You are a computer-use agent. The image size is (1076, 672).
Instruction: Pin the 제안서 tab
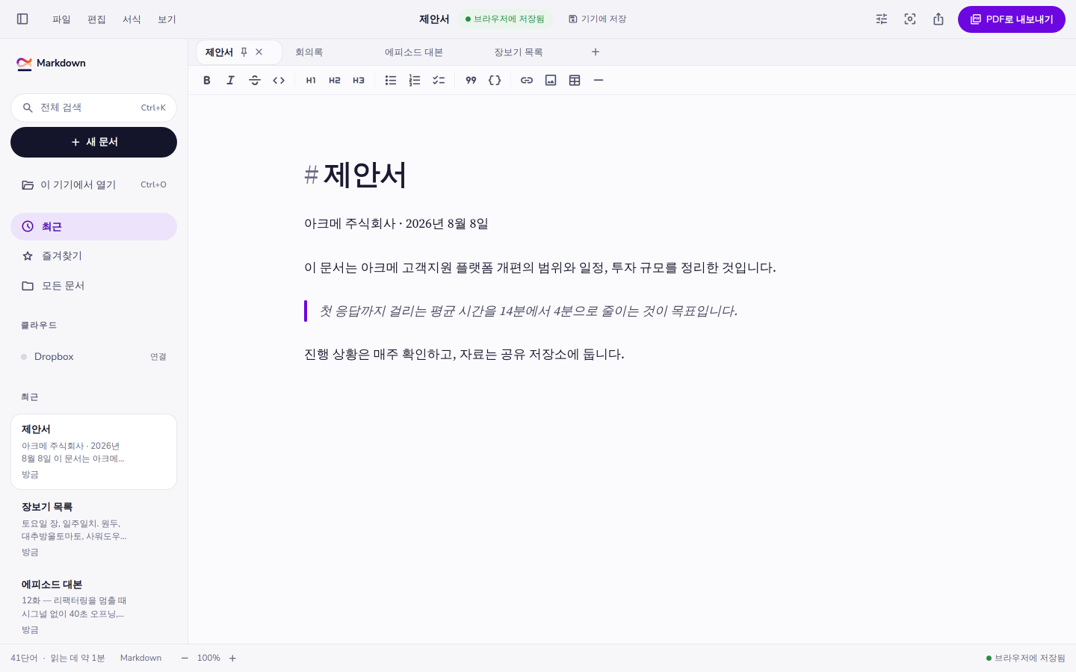(x=244, y=52)
